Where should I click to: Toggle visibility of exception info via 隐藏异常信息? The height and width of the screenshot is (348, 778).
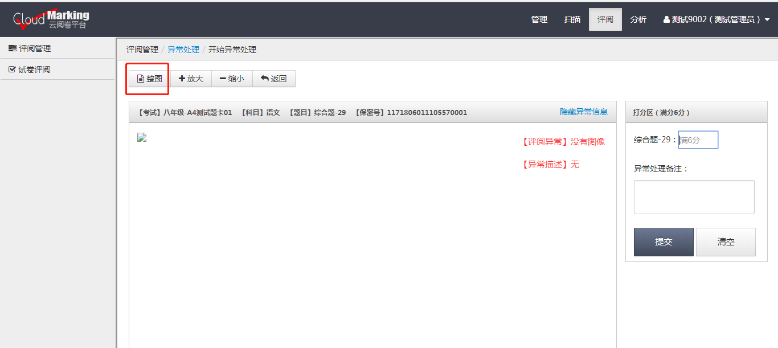pos(584,112)
